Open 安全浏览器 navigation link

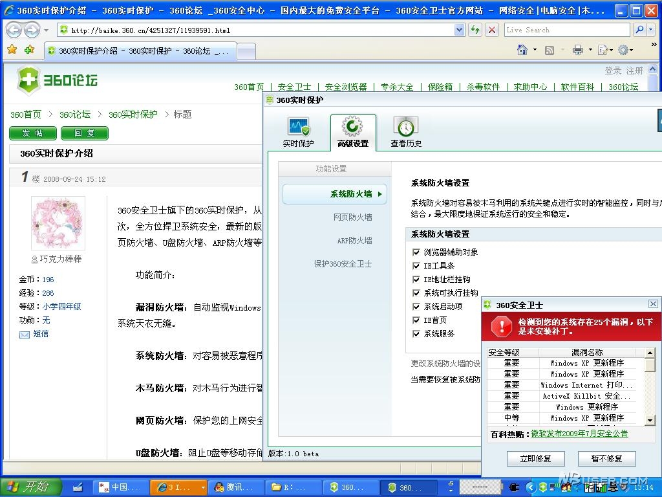coord(346,87)
